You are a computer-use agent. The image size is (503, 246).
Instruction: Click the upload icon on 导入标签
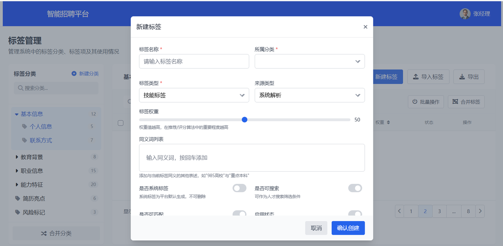(416, 77)
